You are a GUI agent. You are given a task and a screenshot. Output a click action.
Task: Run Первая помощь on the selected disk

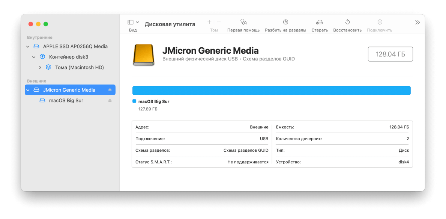pyautogui.click(x=243, y=23)
